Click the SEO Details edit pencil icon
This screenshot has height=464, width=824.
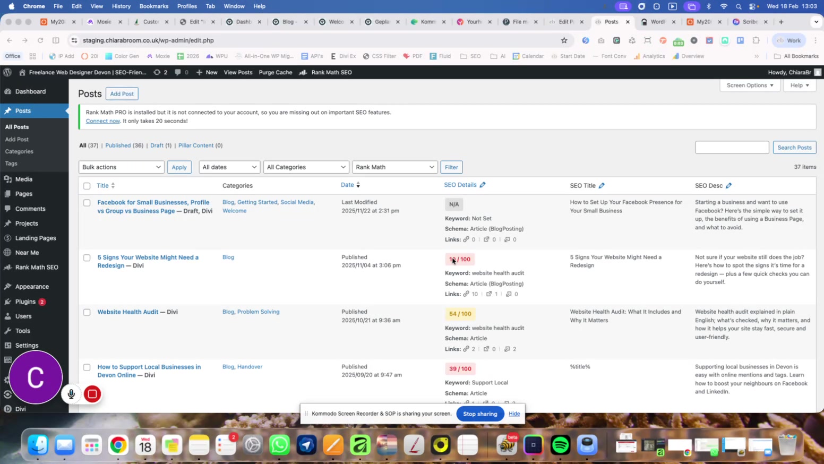pos(483,185)
